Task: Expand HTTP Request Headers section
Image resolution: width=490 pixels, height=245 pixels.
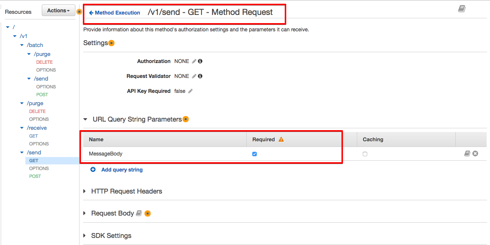Action: tap(127, 191)
